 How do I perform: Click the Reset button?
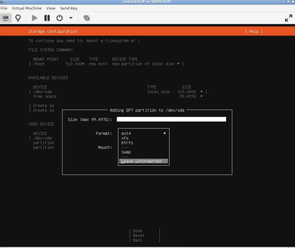[145, 235]
